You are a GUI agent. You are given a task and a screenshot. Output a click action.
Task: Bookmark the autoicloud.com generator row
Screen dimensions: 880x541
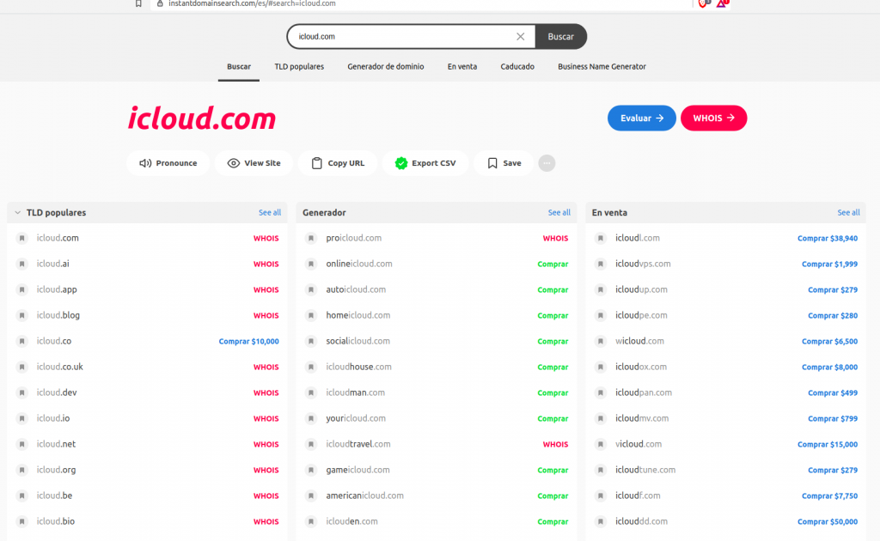pyautogui.click(x=311, y=290)
